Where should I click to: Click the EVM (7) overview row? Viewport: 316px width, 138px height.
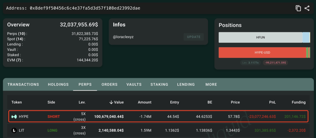click(x=52, y=60)
